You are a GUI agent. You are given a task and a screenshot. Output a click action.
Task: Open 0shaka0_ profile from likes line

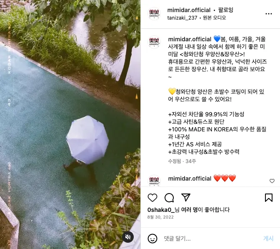click(x=161, y=210)
